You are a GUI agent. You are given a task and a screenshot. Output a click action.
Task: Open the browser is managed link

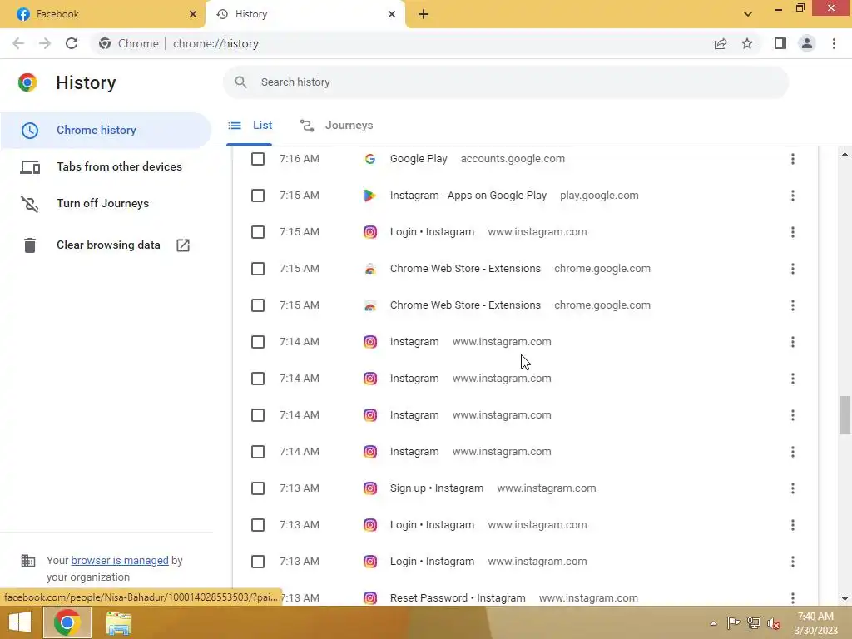tap(120, 560)
